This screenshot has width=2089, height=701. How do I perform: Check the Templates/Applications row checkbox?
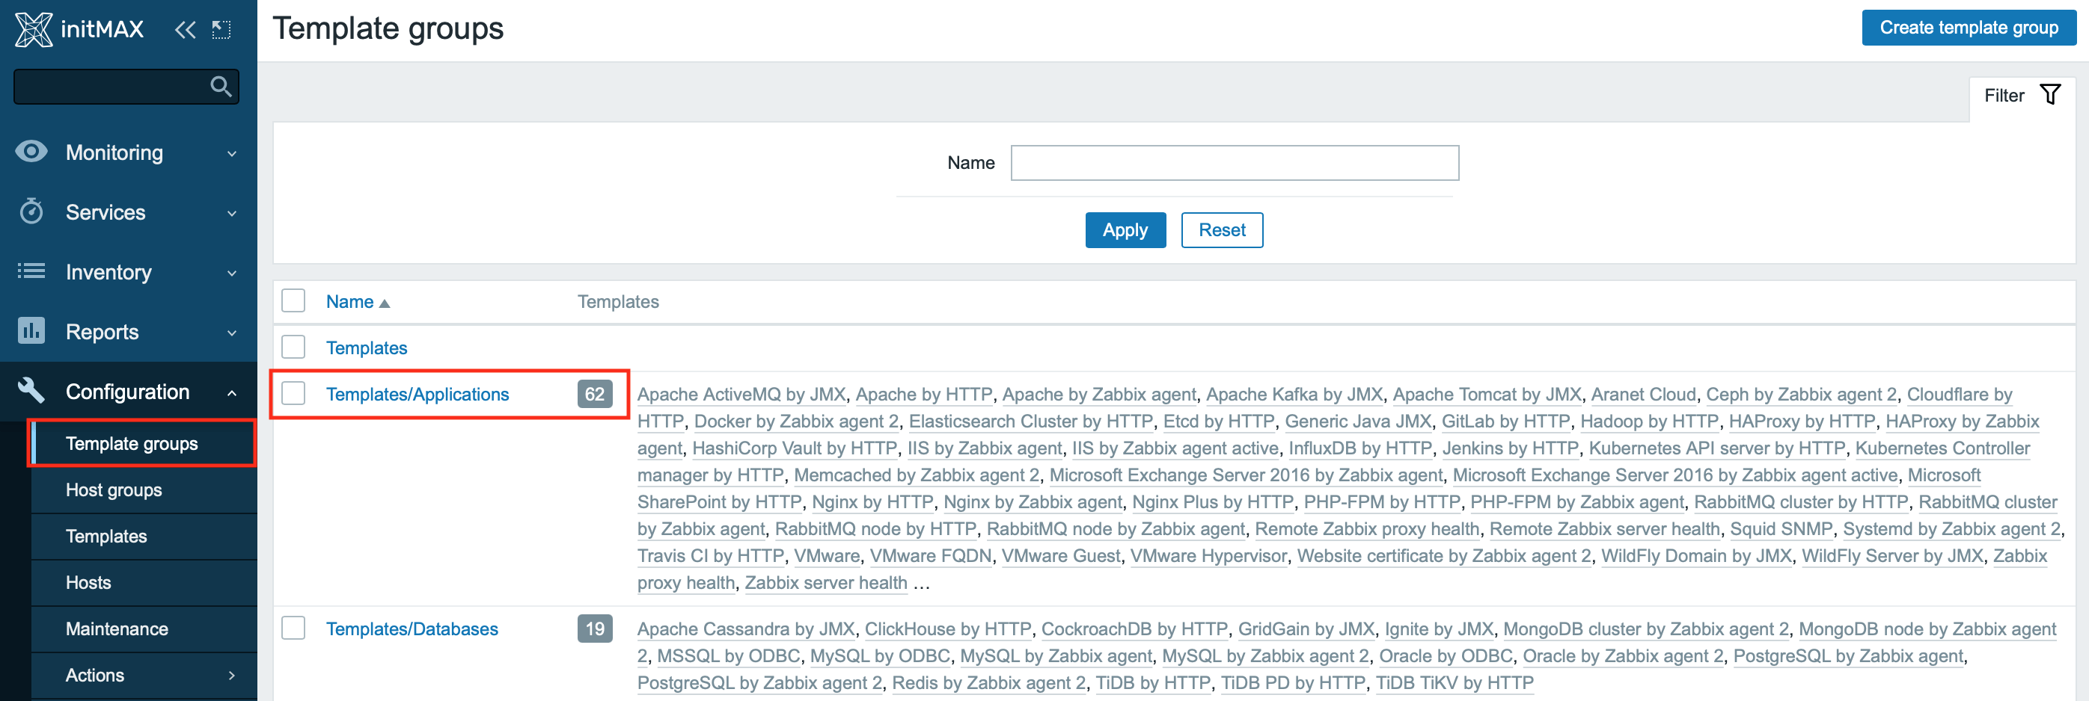coord(293,394)
